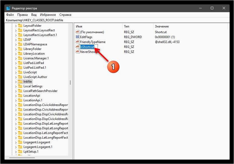This screenshot has height=164, width=234.
Task: Click the REG_DWORD type cell
Action: pos(133,37)
